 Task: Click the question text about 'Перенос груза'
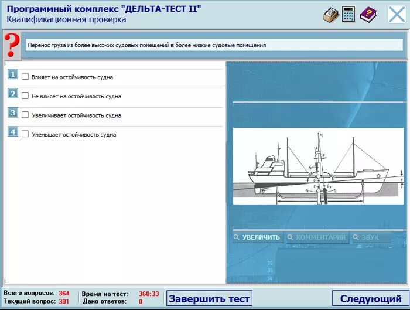click(147, 45)
